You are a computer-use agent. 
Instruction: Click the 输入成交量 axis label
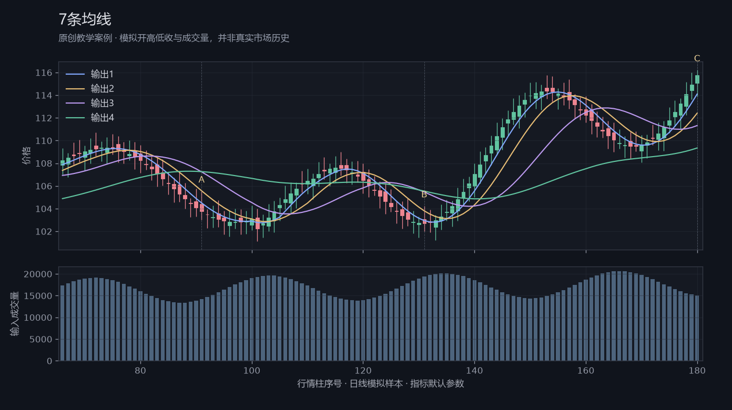(x=15, y=314)
